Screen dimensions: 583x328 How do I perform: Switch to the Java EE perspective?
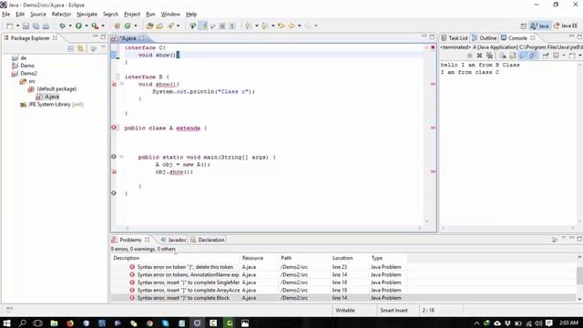tap(565, 26)
